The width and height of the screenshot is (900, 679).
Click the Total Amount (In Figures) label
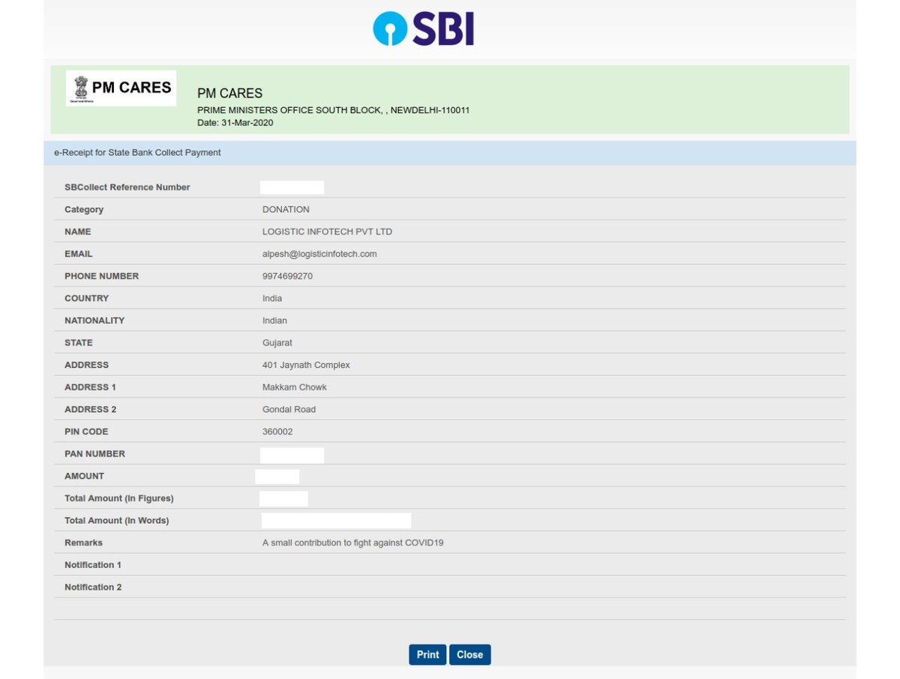pyautogui.click(x=119, y=498)
